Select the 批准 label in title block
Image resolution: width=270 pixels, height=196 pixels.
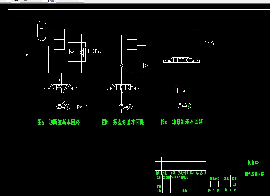(185, 191)
